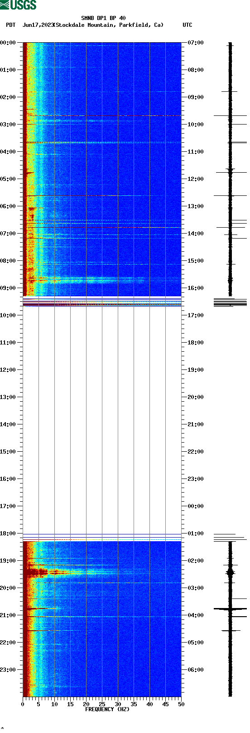This screenshot has width=250, height=733.
Task: Click the 21:00 PDT time label
Action: 8,615
